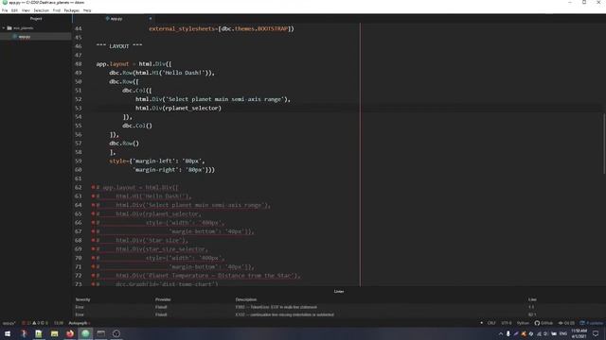Select the continuation line linter error row
Viewport: 606px width, 340px height.
pos(339,314)
